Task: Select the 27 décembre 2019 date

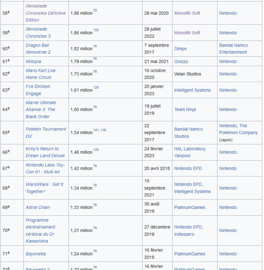Action: (157, 231)
